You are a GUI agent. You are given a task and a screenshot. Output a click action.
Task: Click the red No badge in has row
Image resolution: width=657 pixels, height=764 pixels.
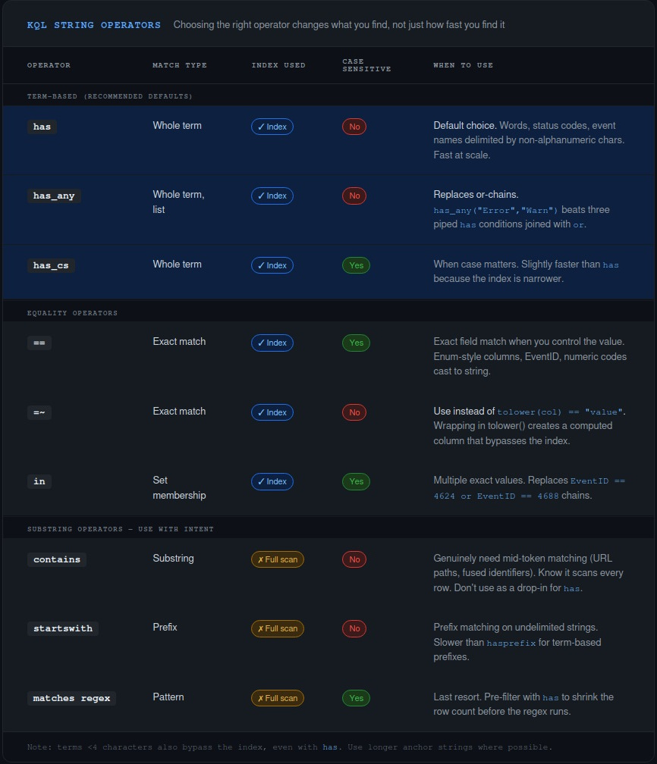(354, 127)
